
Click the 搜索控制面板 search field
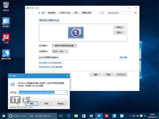point(122,13)
